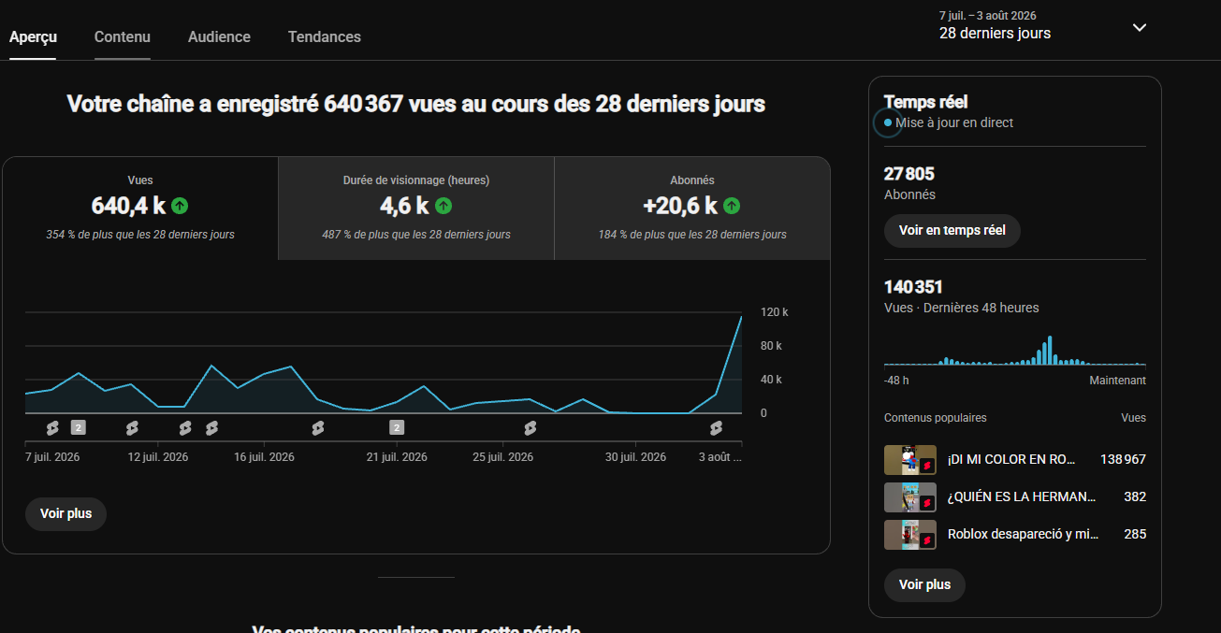Select the Durée de visionnage (heures) metric card
1221x633 pixels.
[416, 209]
